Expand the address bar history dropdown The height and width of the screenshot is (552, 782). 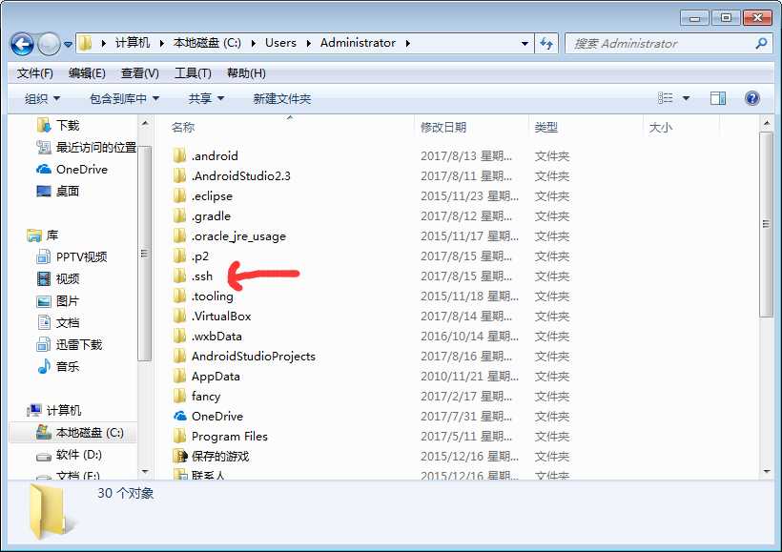click(x=525, y=44)
